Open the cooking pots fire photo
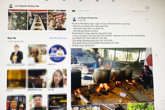Image resolution: width=165 pixels, height=110 pixels. (x=112, y=76)
